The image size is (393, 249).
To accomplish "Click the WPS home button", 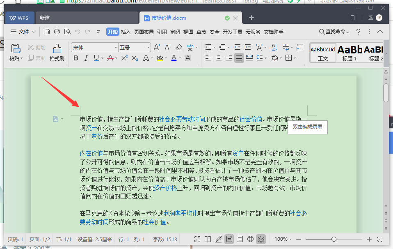I will [x=20, y=18].
